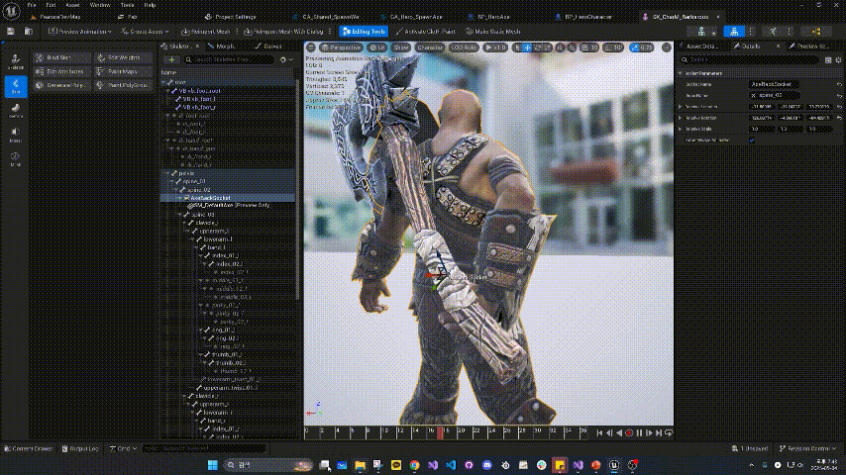This screenshot has width=846, height=475.
Task: Select the AxeBackSocket tree row
Action: tap(228, 198)
